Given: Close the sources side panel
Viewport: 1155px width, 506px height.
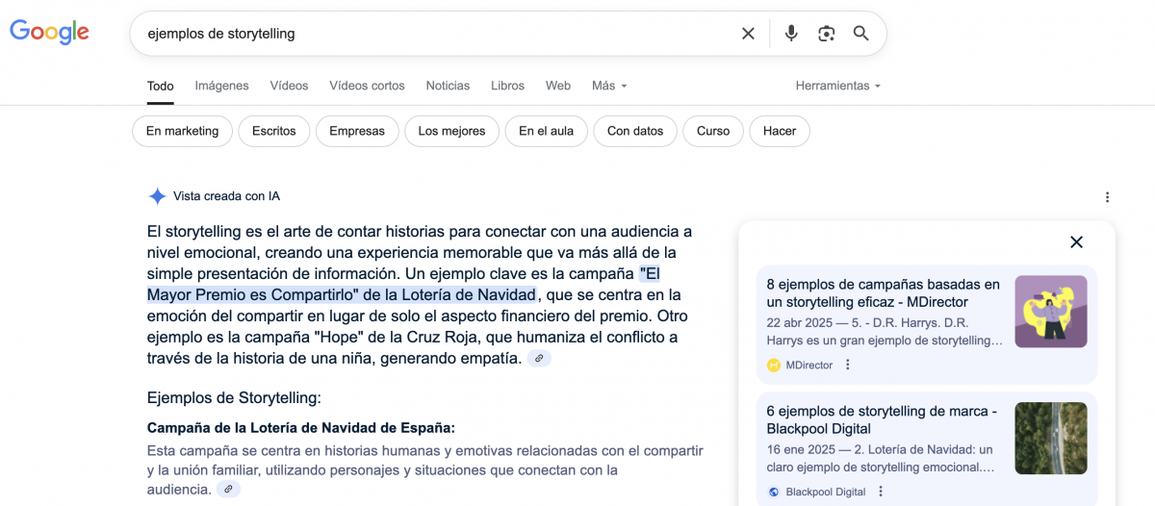Looking at the screenshot, I should (x=1077, y=242).
